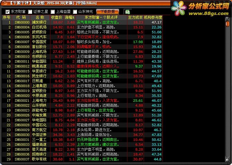The image size is (232, 165).
Task: Click comment 主力实力强大，入货为宜。
Action: (x=98, y=120)
